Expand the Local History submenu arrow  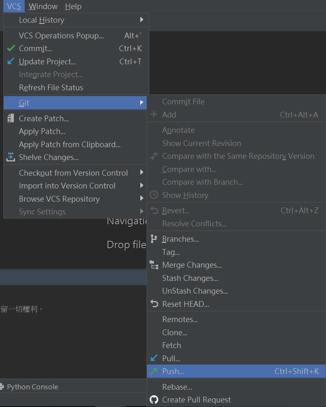tap(142, 20)
